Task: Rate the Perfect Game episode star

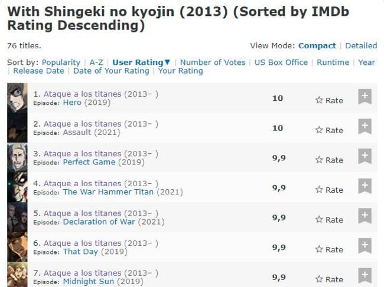Action: coord(329,160)
